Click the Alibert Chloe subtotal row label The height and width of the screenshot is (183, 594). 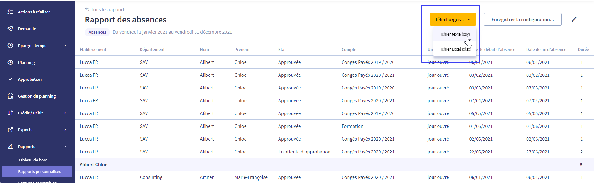[93, 164]
